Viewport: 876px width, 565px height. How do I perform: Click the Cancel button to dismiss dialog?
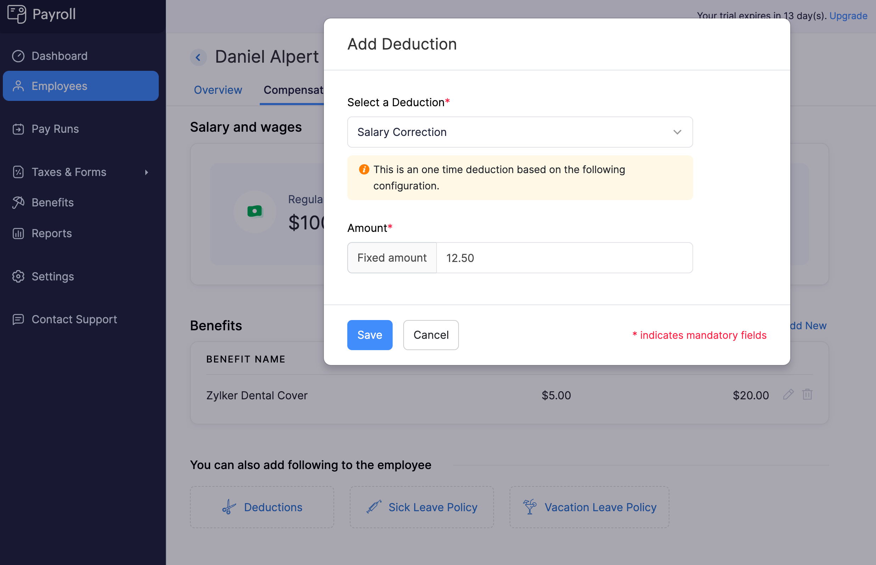tap(431, 335)
